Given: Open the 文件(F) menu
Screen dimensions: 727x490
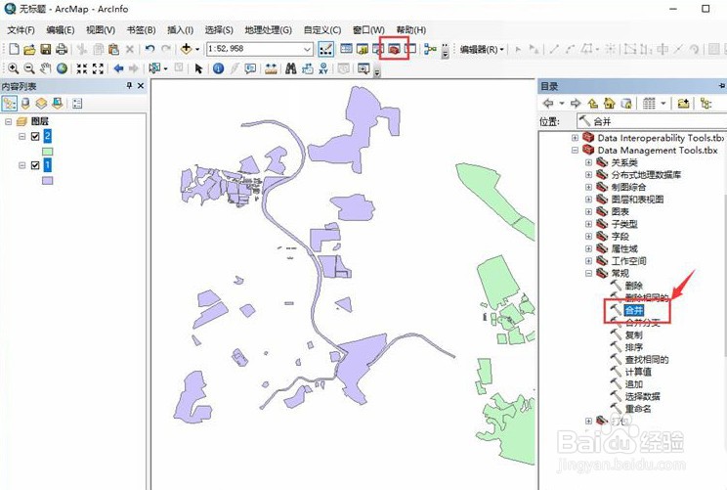Looking at the screenshot, I should pyautogui.click(x=21, y=30).
